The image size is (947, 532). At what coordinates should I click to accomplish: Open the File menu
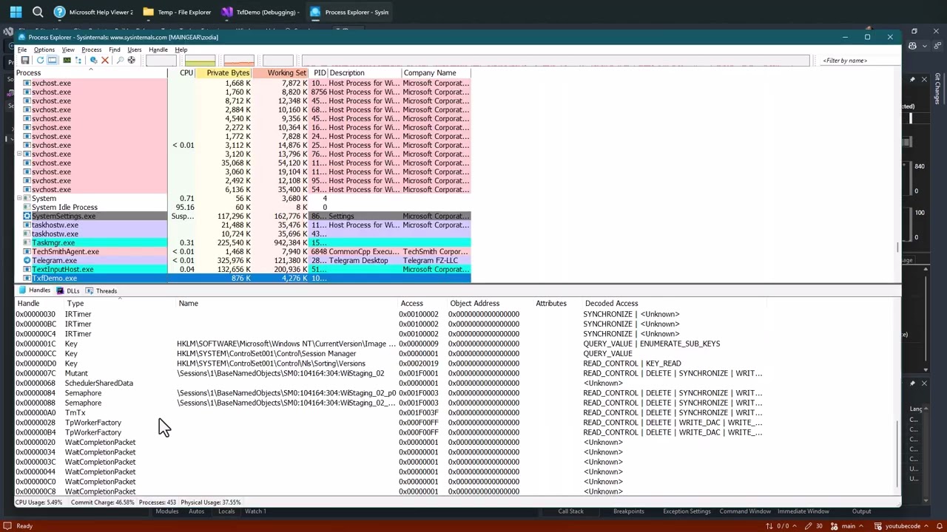tap(22, 50)
